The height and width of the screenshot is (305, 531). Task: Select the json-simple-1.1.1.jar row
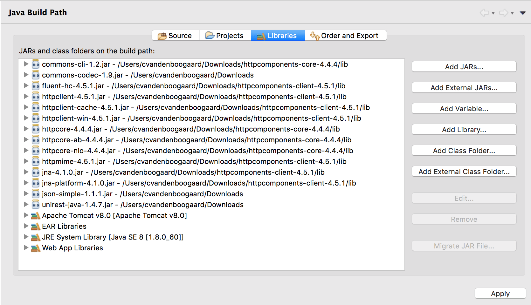coord(142,194)
